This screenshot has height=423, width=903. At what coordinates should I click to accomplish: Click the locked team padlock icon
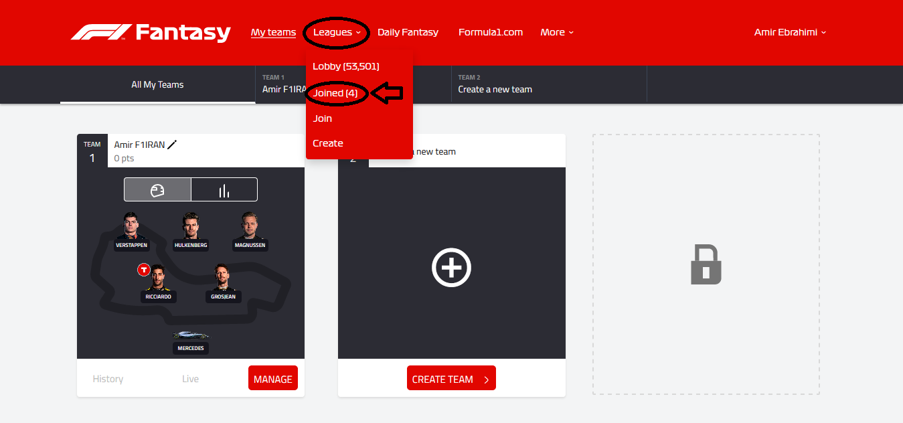click(706, 265)
